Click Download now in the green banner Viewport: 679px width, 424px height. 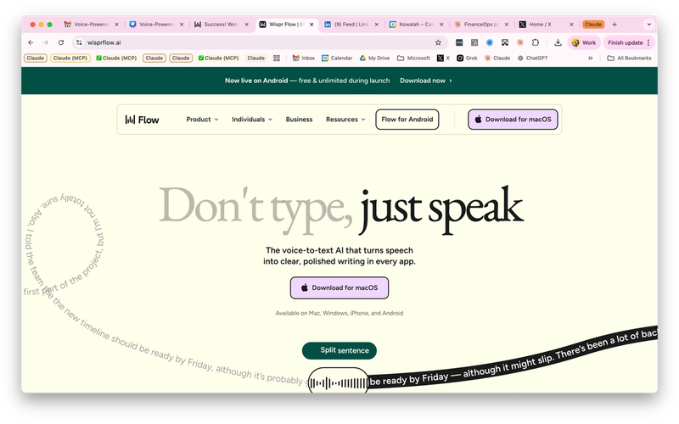tap(426, 81)
